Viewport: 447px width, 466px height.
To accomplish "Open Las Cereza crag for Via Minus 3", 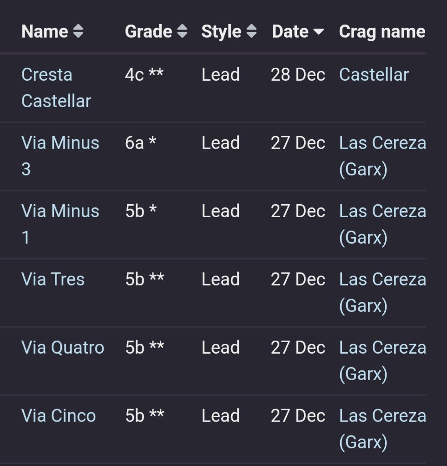I will pos(382,156).
